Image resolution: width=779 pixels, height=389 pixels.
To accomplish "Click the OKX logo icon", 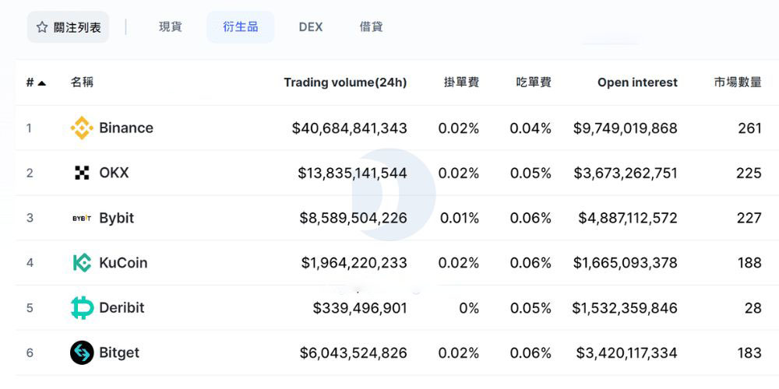I will pyautogui.click(x=82, y=173).
